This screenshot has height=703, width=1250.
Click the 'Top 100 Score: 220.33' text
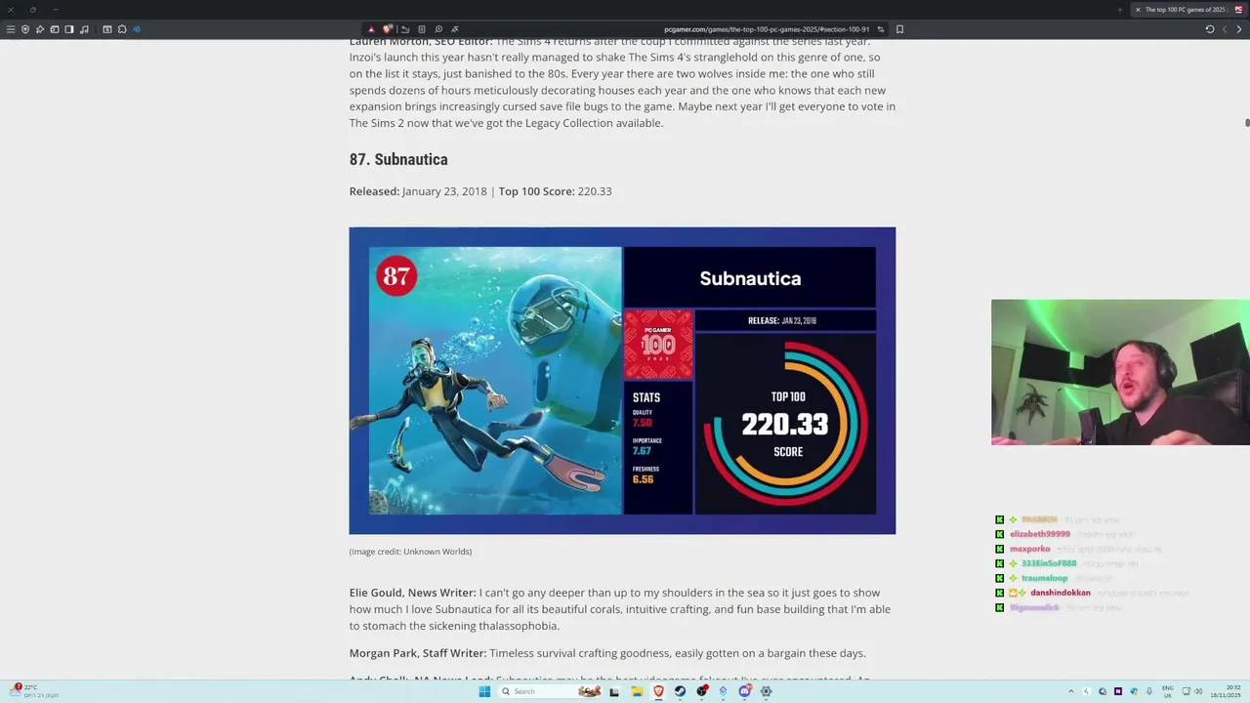[555, 191]
